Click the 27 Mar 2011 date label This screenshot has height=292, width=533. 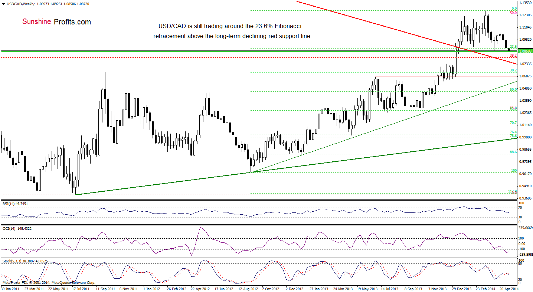click(x=35, y=289)
